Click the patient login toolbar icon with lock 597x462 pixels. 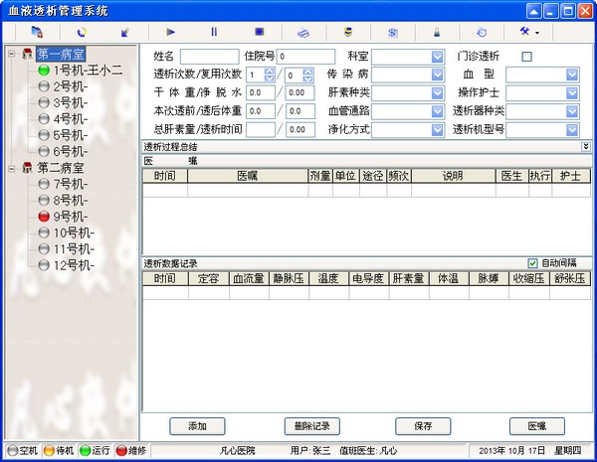click(37, 32)
